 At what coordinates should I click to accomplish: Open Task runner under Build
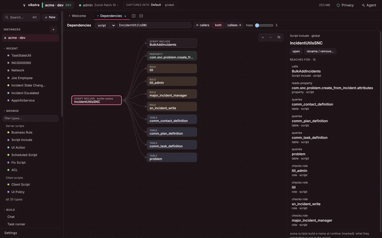(x=16, y=224)
